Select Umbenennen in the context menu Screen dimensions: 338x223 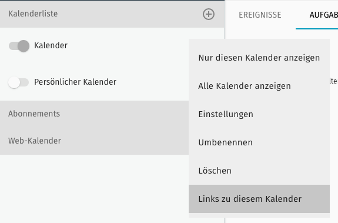point(259,142)
